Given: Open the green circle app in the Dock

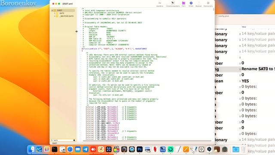Looking at the screenshot, I should (x=170, y=149).
